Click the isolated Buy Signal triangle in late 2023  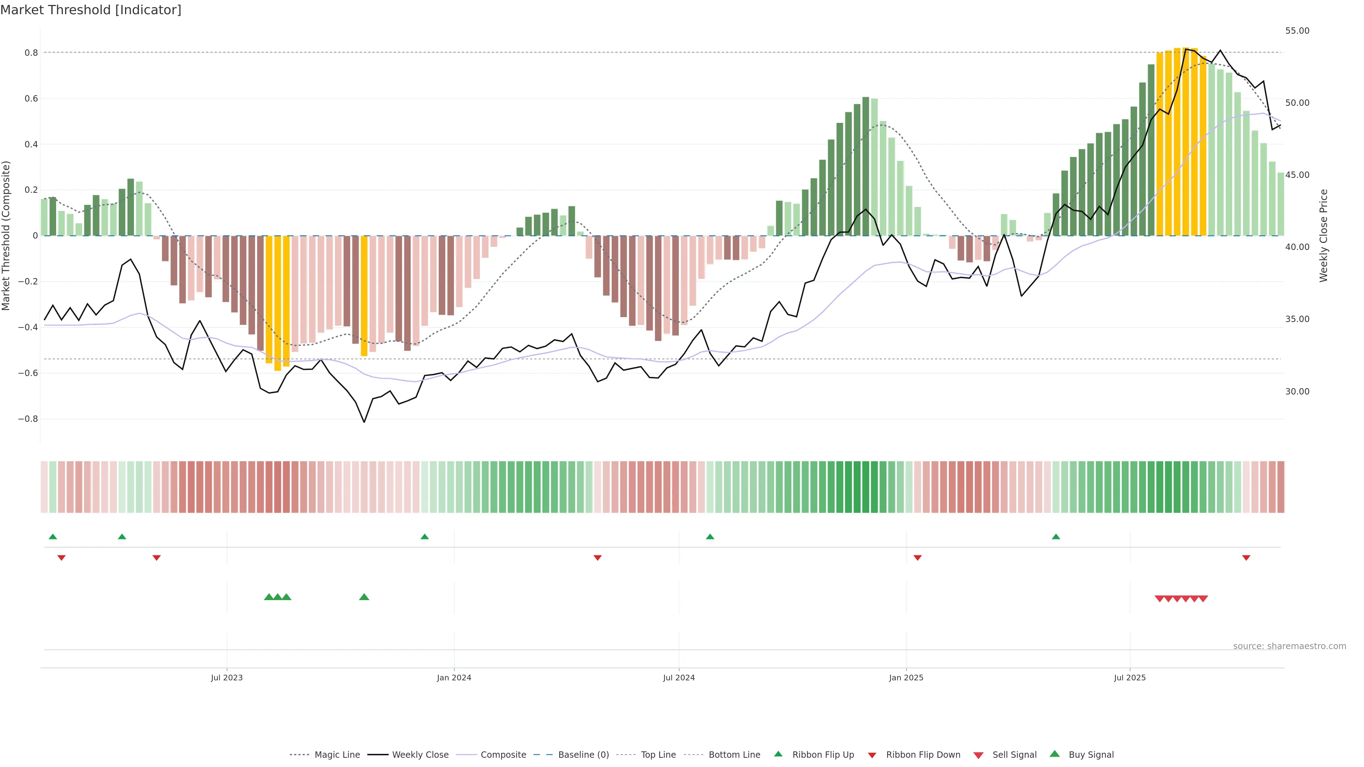coord(364,597)
